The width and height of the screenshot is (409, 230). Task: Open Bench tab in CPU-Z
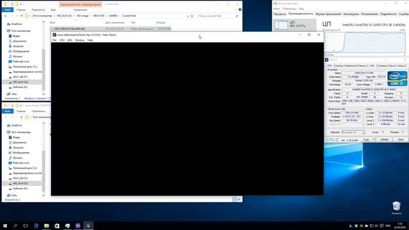pyautogui.click(x=392, y=66)
